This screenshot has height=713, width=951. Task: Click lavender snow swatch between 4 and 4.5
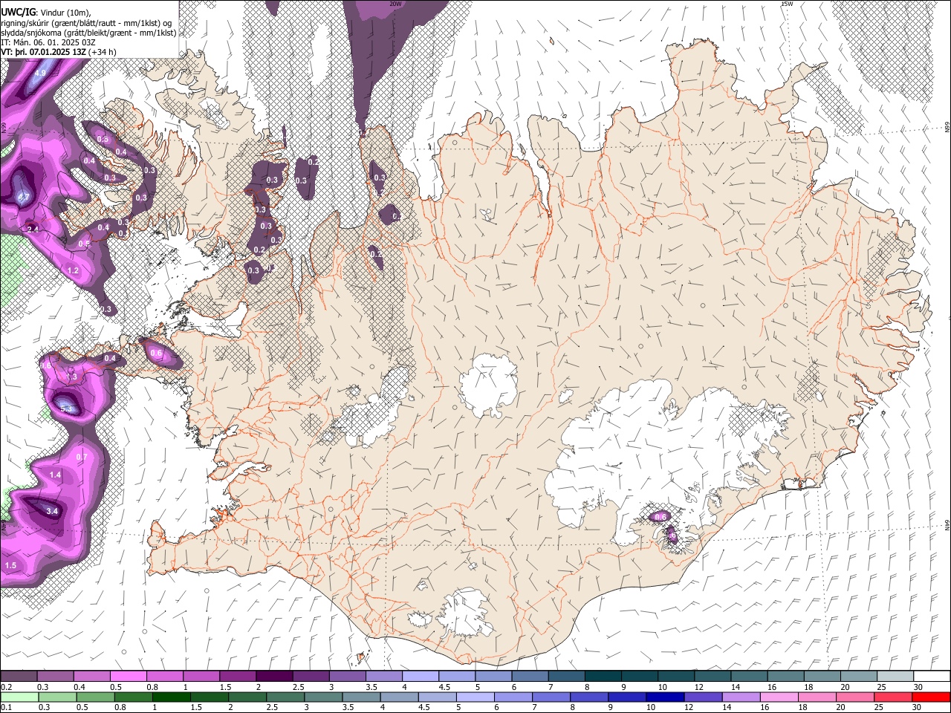(x=420, y=677)
